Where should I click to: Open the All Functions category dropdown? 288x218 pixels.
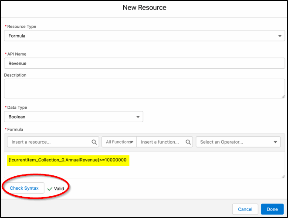119,142
